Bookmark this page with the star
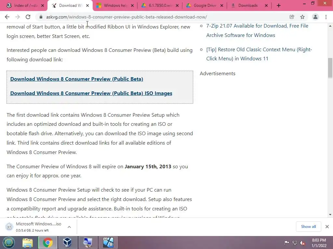Image resolution: width=333 pixels, height=249 pixels. click(x=302, y=17)
